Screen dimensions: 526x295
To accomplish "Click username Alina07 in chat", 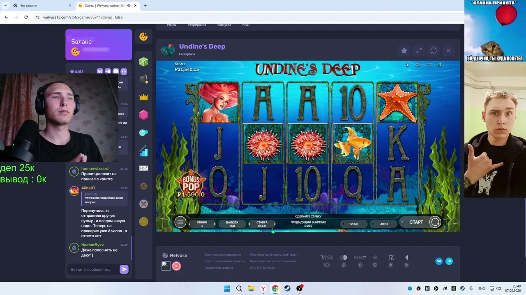I will coord(88,188).
